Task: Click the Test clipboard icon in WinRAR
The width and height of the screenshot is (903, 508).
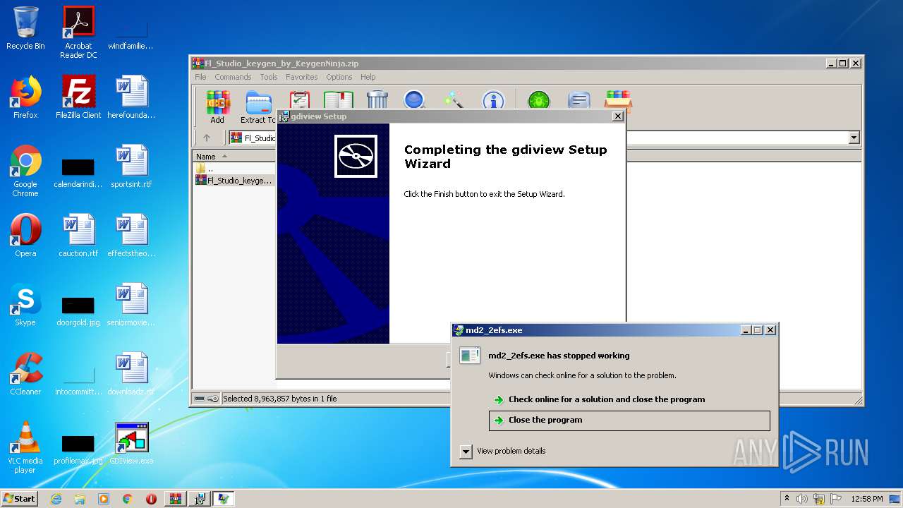Action: (x=300, y=99)
